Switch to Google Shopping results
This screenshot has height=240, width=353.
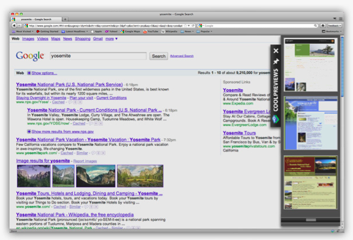(83, 39)
